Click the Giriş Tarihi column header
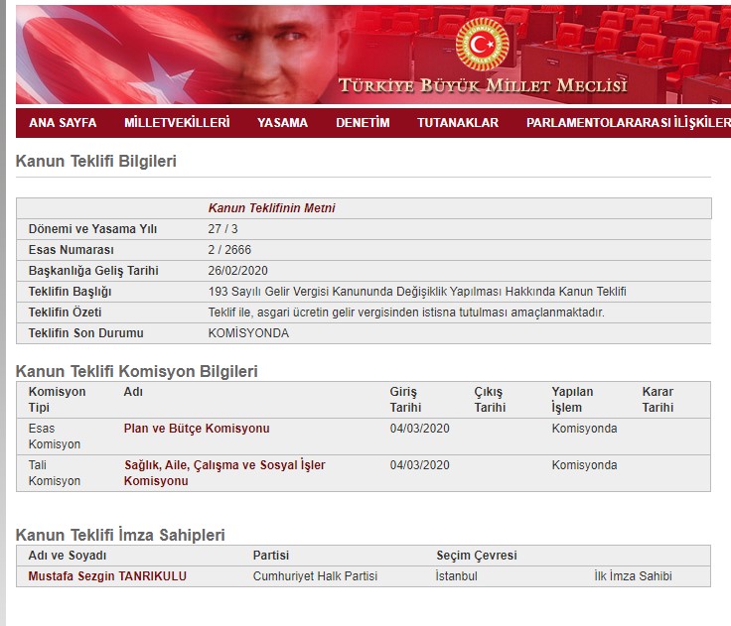Screen dimensions: 731x626 coord(405,399)
